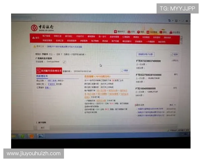This screenshot has height=162, width=202.
Task: Select the 待处理任务 blue tab heading
Action: click(42, 76)
